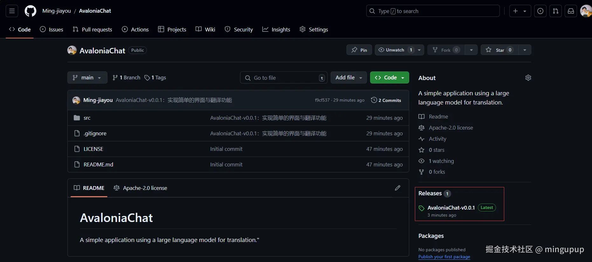The width and height of the screenshot is (592, 262).
Task: View the 1 watching link
Action: pyautogui.click(x=436, y=161)
